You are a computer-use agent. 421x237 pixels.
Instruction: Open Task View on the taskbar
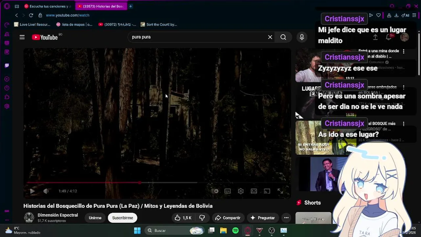[211, 230]
